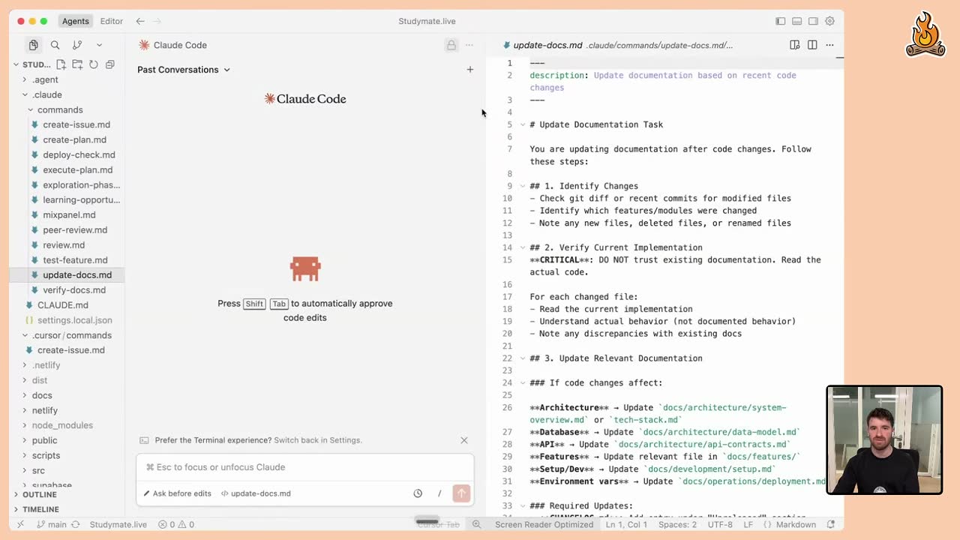The height and width of the screenshot is (540, 960).
Task: Split the editor right
Action: [812, 45]
